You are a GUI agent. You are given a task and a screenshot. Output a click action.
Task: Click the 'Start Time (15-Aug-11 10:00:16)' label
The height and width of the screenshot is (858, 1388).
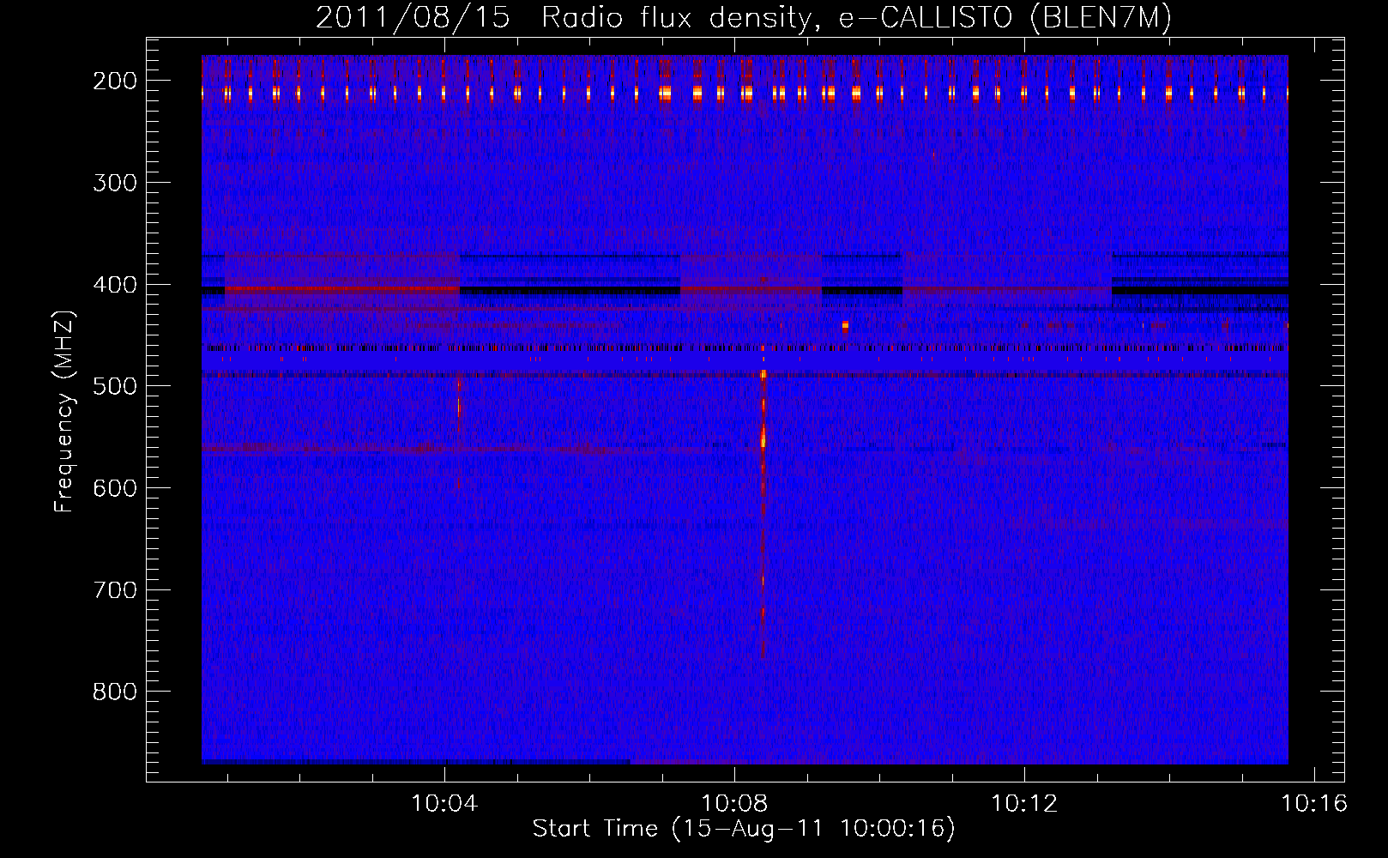pyautogui.click(x=744, y=829)
